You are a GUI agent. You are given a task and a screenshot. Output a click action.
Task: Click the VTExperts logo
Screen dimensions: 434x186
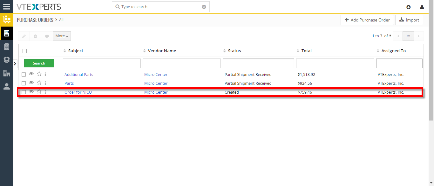coord(39,7)
